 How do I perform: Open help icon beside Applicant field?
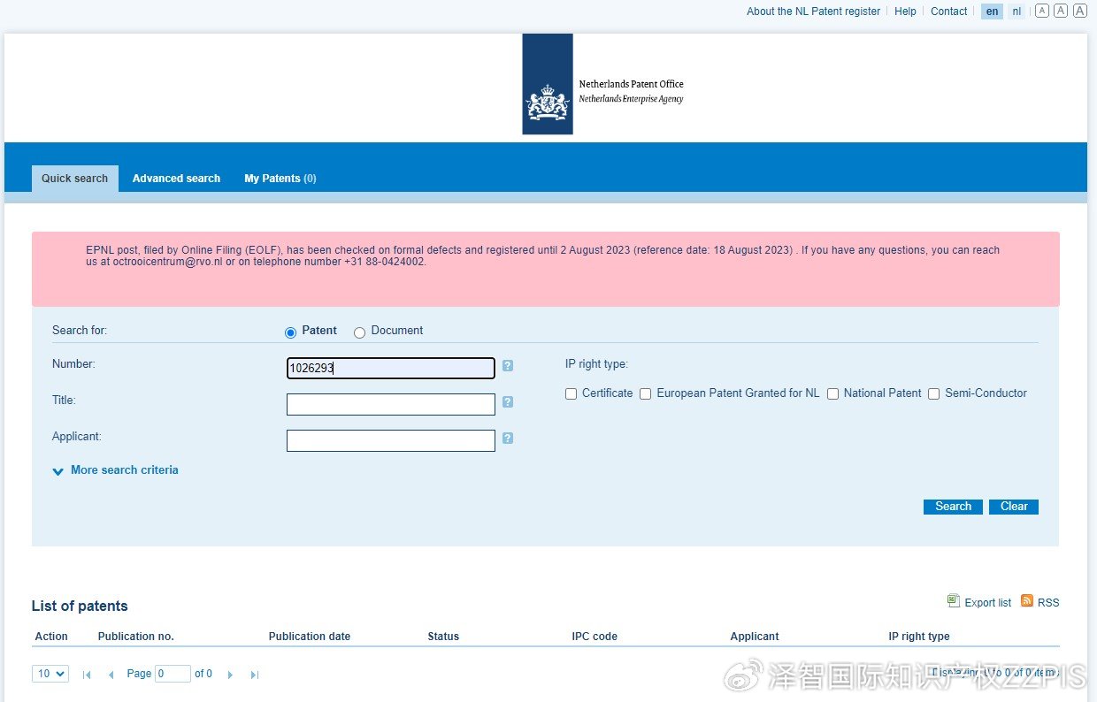point(508,439)
